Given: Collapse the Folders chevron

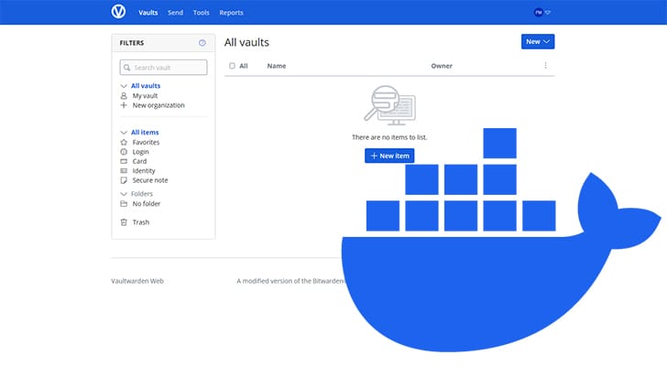Looking at the screenshot, I should [x=124, y=194].
